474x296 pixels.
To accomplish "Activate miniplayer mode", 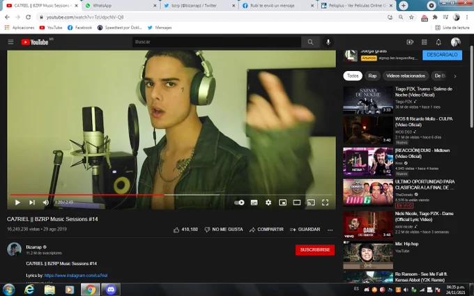I will [282, 203].
